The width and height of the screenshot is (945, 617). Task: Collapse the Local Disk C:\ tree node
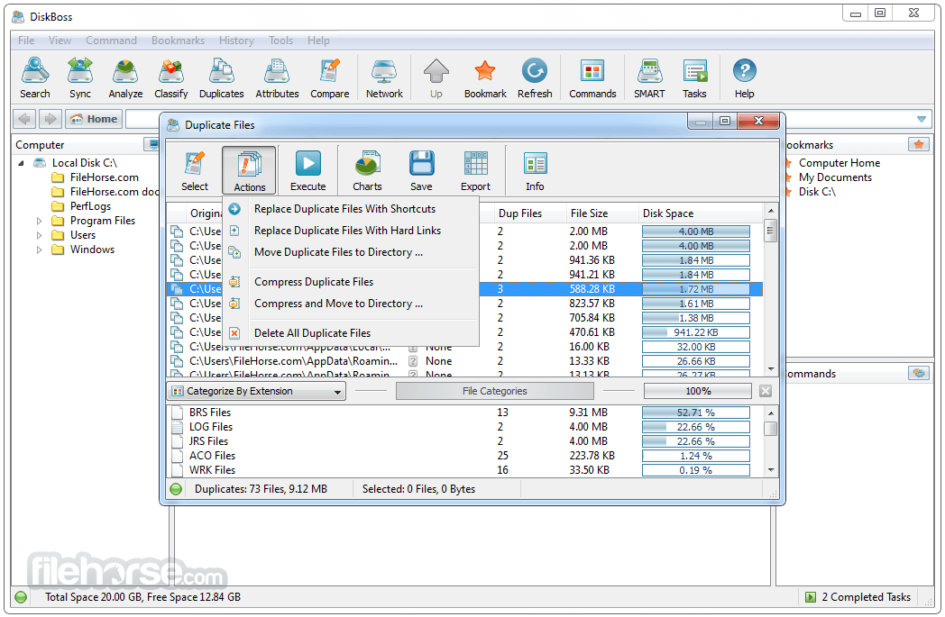pyautogui.click(x=22, y=163)
